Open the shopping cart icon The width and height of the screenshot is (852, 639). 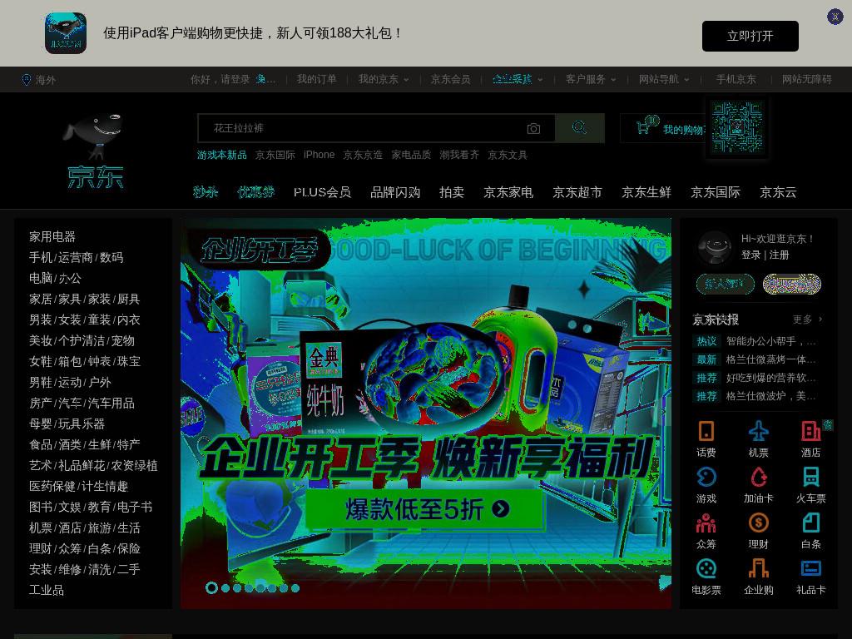click(x=643, y=127)
